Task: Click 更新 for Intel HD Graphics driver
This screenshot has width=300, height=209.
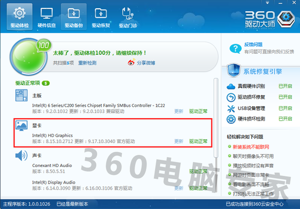Action: [x=179, y=142]
